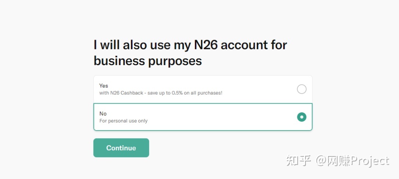Select the empty Yes radio circle
The width and height of the screenshot is (399, 179).
[x=302, y=89]
